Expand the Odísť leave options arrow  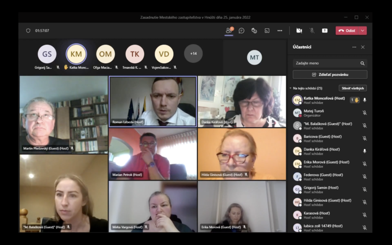363,31
